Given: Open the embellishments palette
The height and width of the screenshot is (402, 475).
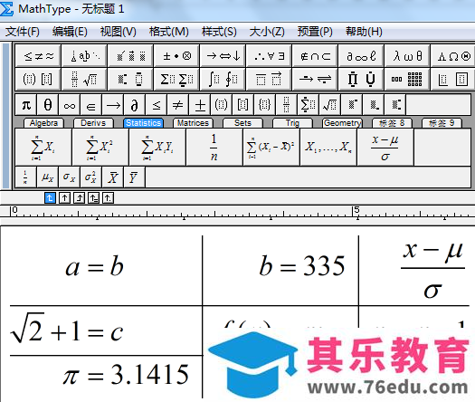Looking at the screenshot, I should coord(130,56).
